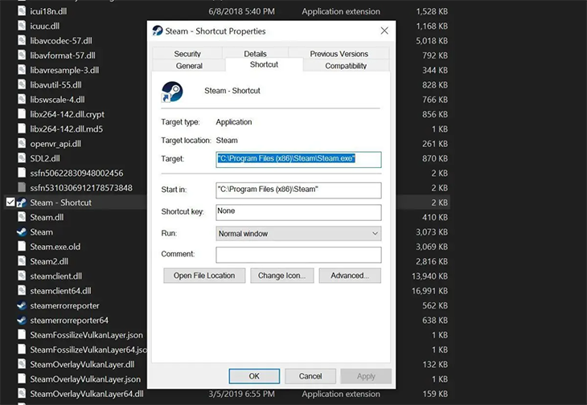Click the Steam icon in title bar
Viewport: 587px width, 405px height.
158,31
